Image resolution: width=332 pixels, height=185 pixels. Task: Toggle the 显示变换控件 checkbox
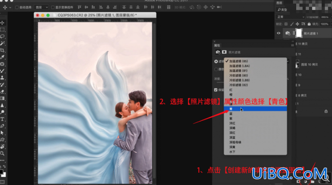(53, 8)
